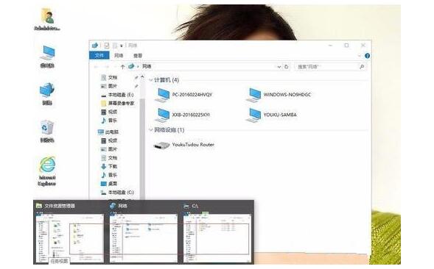This screenshot has width=434, height=269.
Task: Select 视频 above 此电脑 in the sidebar
Action: (109, 112)
